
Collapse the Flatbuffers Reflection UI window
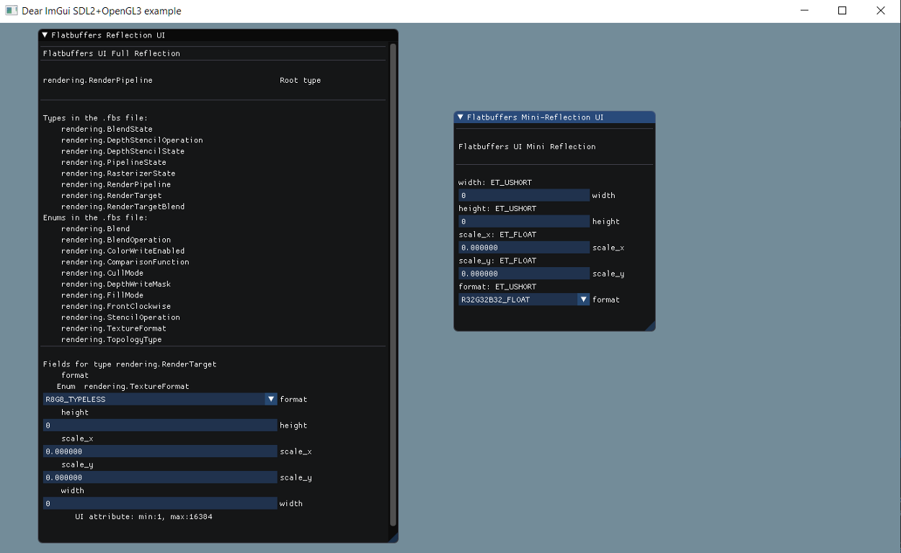[45, 35]
